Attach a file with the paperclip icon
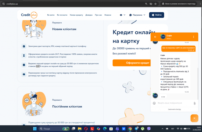Viewport: 202px width, 132px height. (x=195, y=103)
